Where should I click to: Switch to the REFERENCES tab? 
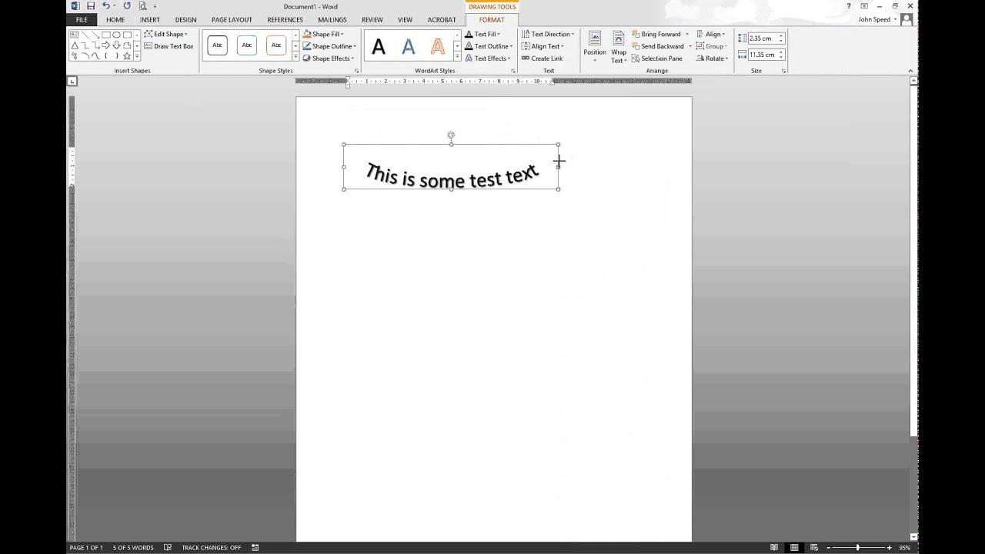pos(285,20)
